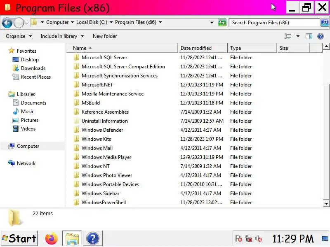This screenshot has height=247, width=330.
Task: Select Microsoft Synchronization Services folder
Action: pyautogui.click(x=120, y=76)
